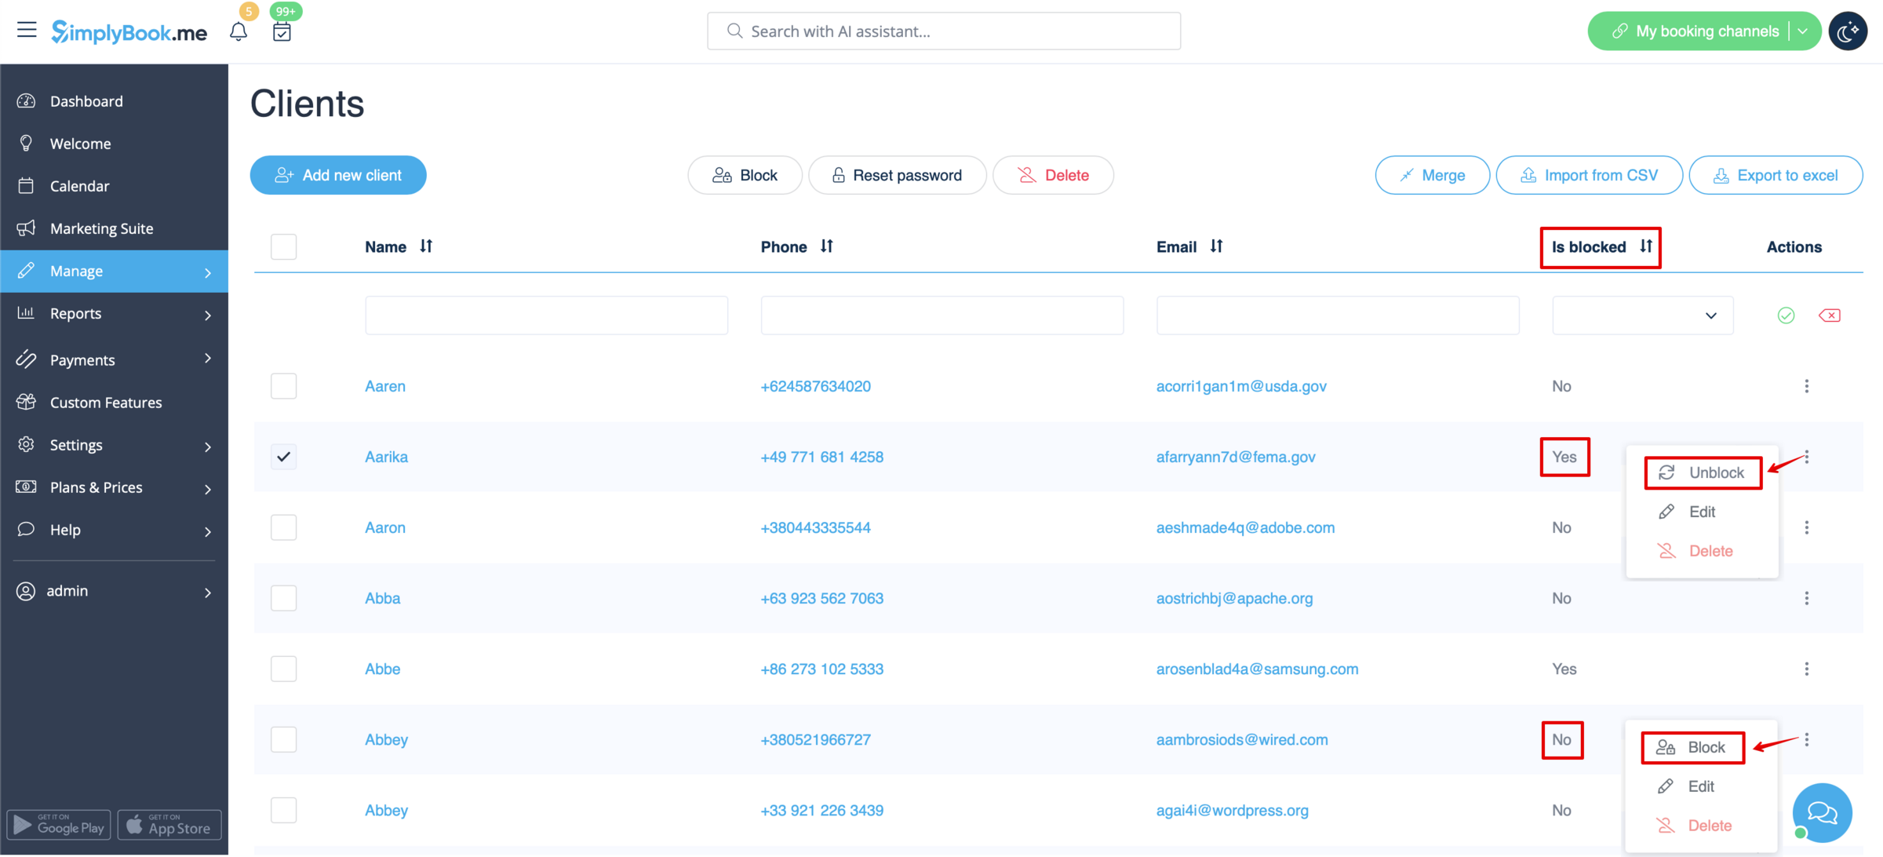Click the red Delete toolbar button

[x=1053, y=175]
